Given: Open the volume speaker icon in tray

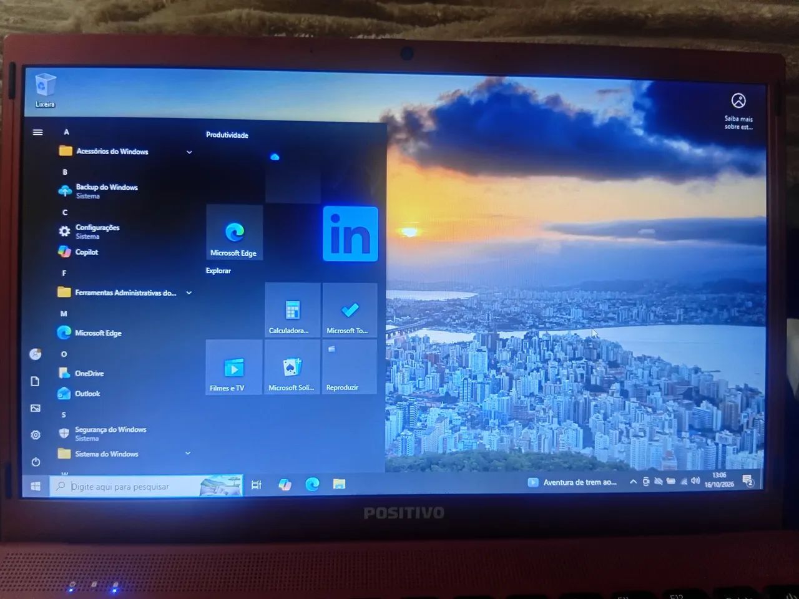Looking at the screenshot, I should [695, 481].
